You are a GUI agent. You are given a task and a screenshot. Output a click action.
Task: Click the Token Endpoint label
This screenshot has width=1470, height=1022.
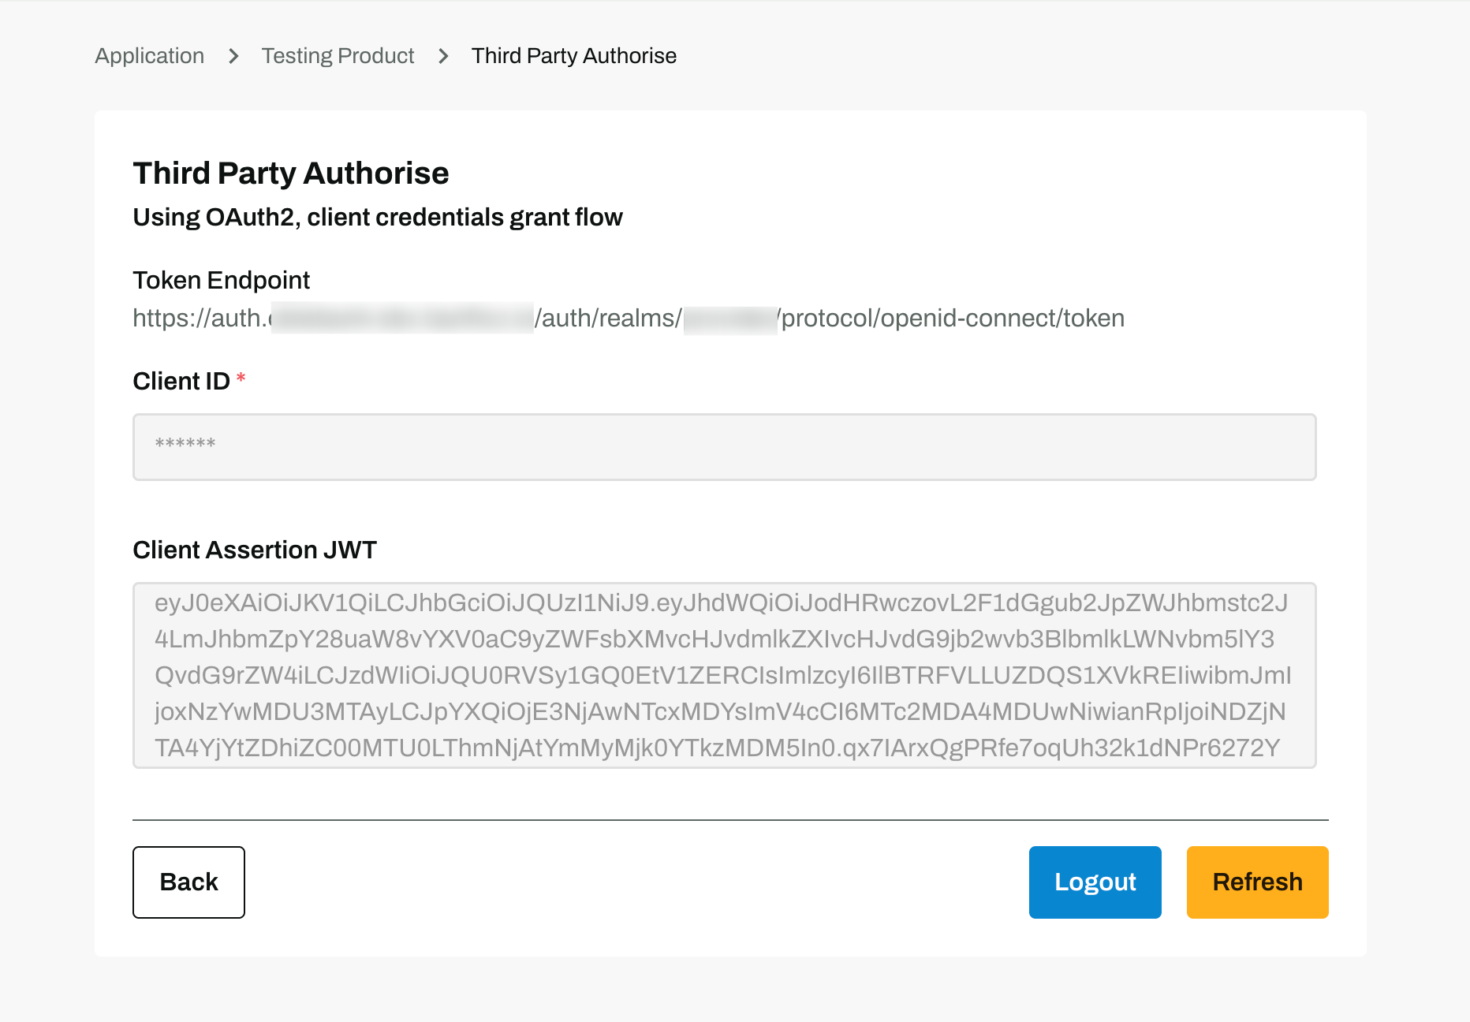point(222,281)
